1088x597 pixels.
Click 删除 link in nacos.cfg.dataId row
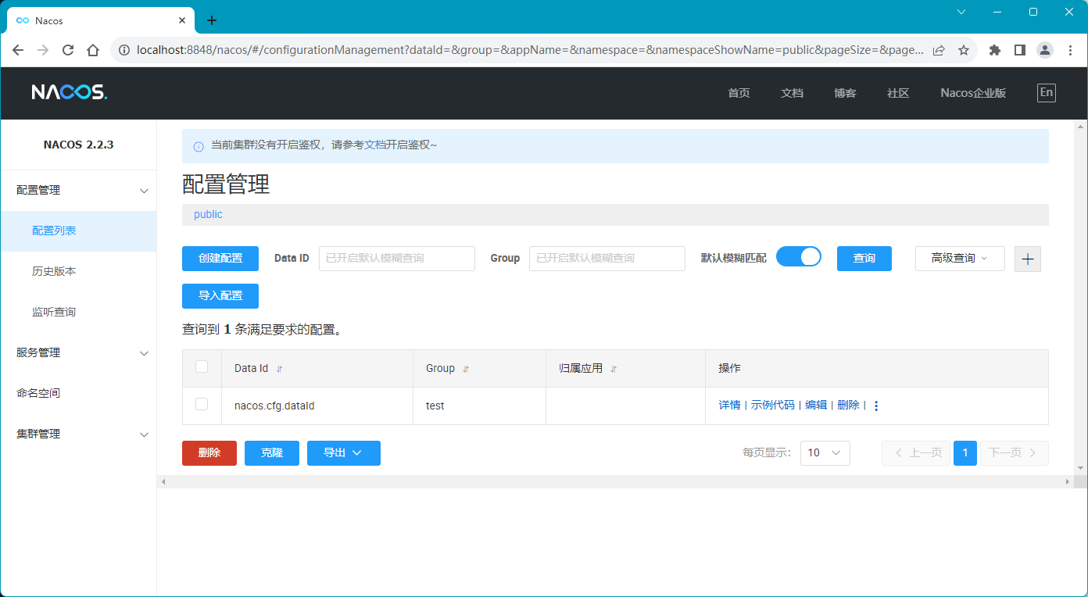pos(848,405)
